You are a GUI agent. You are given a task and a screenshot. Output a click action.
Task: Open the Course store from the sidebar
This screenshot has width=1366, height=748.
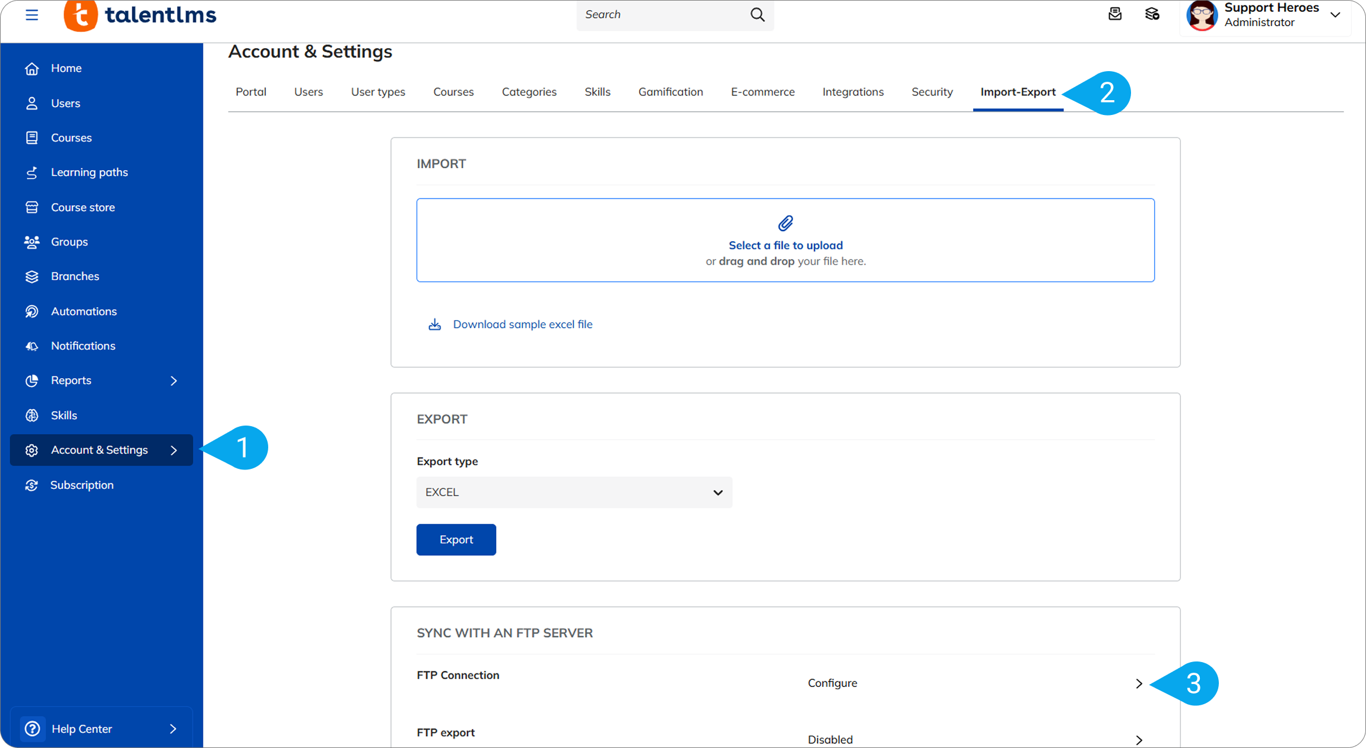pyautogui.click(x=82, y=207)
